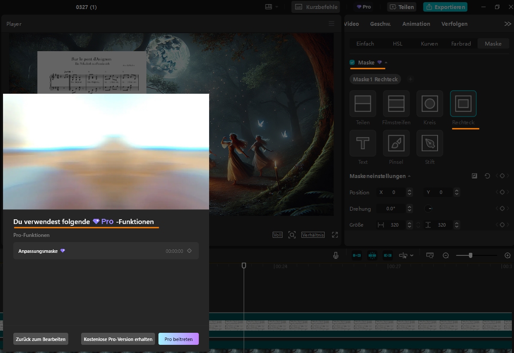
Task: Click the Teilen share button in title bar
Action: tap(401, 7)
